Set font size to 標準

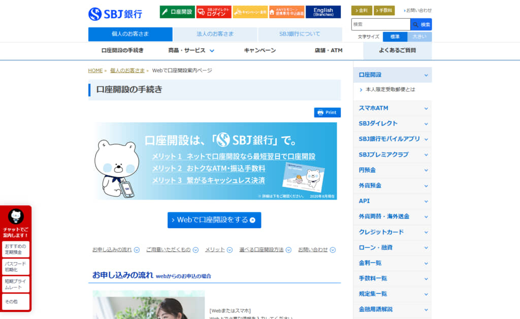(x=395, y=37)
